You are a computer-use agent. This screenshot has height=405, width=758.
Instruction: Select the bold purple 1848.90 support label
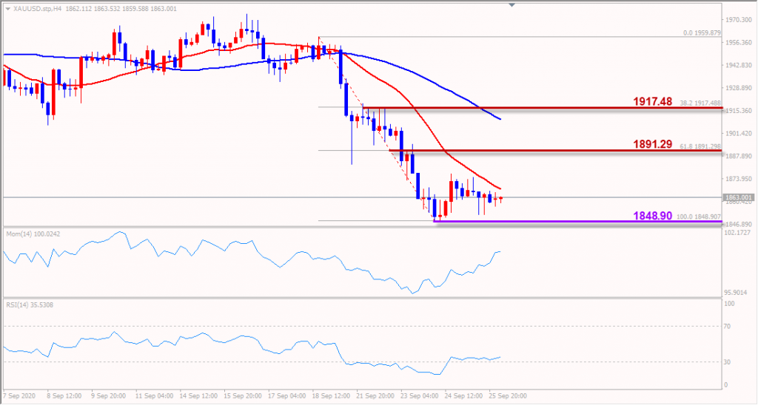(653, 216)
